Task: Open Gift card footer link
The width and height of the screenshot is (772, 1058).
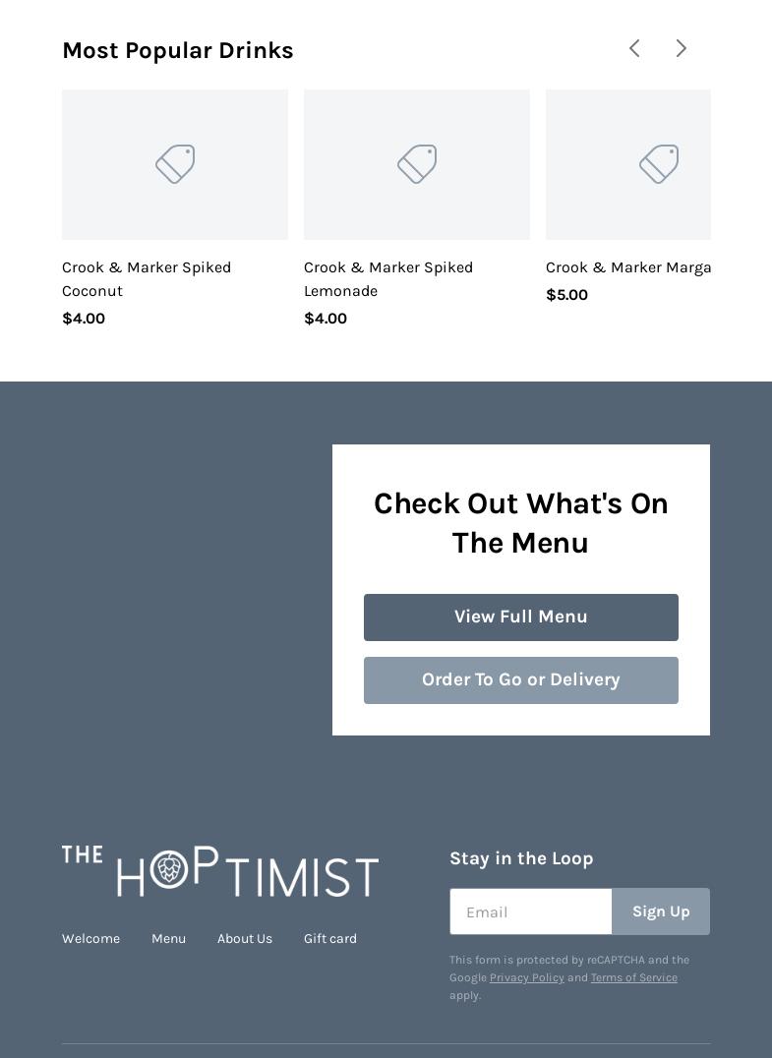Action: 330,938
